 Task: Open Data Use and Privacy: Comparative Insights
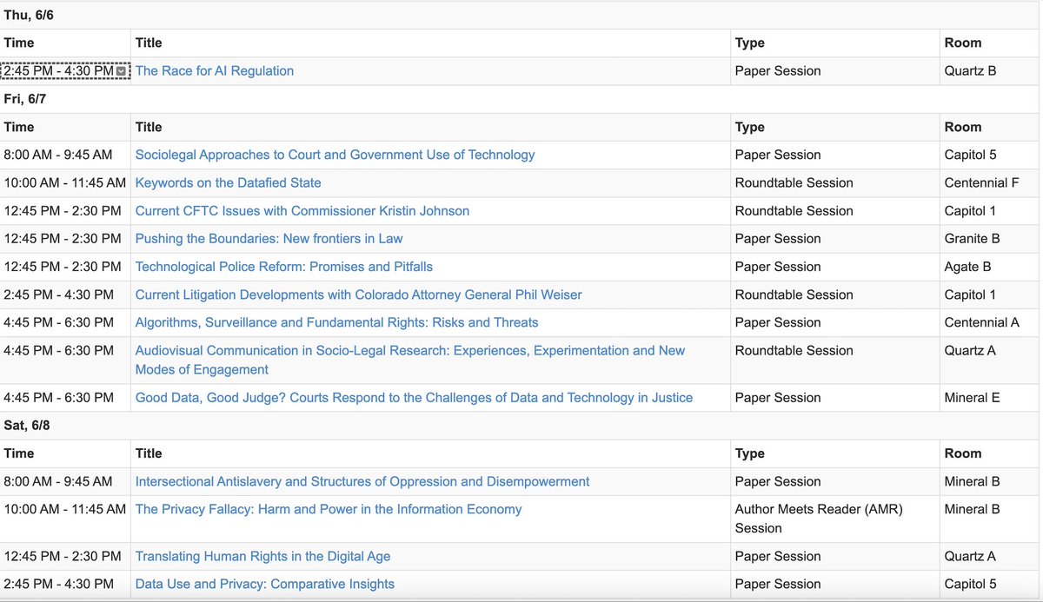tap(265, 584)
